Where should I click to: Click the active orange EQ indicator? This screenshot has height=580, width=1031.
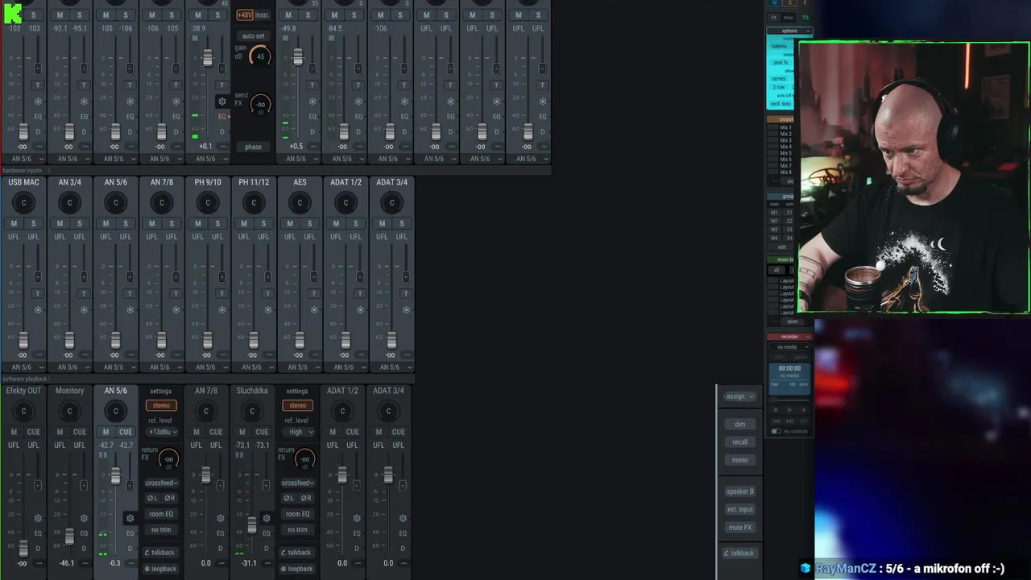(x=223, y=117)
